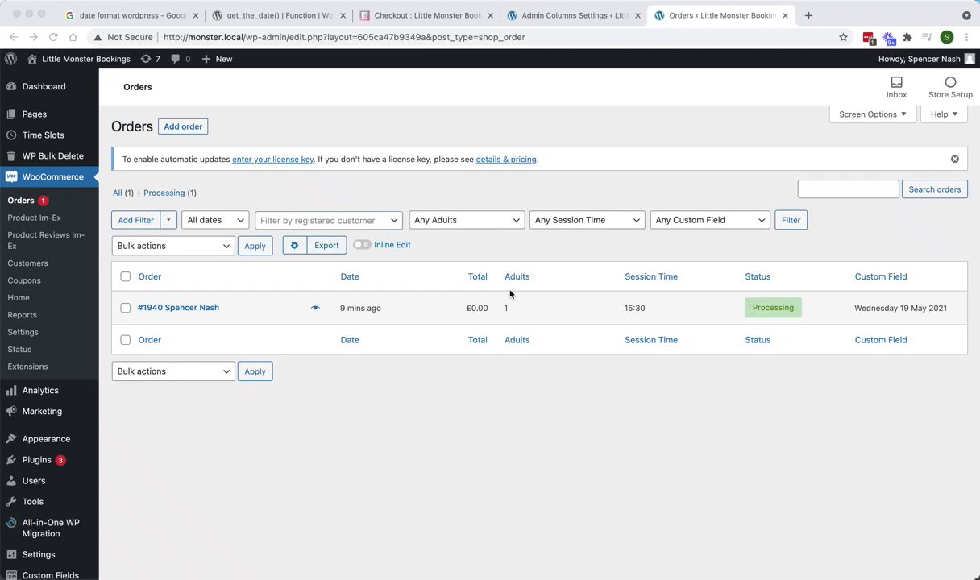Open the All dates dropdown
The width and height of the screenshot is (980, 580).
coord(216,220)
